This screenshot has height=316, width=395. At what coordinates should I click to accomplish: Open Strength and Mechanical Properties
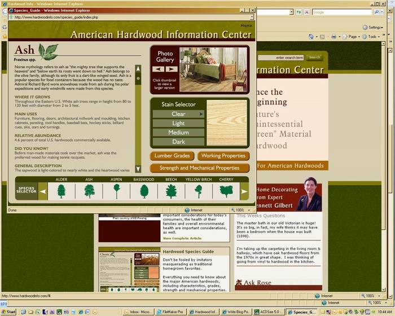200,168
